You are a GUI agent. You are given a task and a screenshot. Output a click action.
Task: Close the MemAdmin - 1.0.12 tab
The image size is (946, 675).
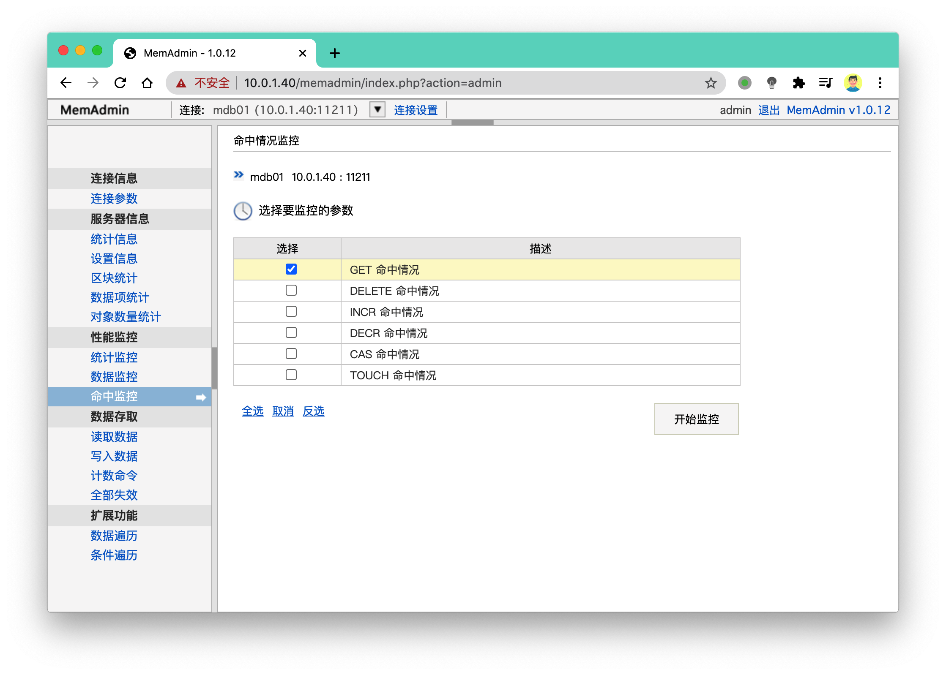coord(303,53)
